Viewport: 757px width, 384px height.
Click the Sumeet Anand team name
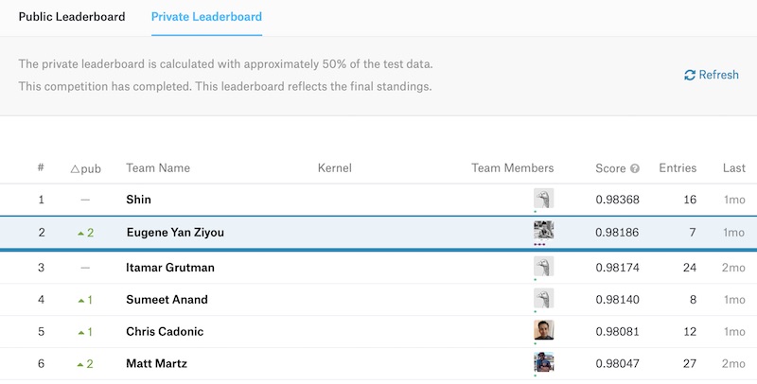[167, 300]
